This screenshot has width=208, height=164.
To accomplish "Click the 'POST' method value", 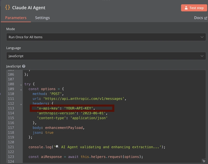I will point(56,94).
